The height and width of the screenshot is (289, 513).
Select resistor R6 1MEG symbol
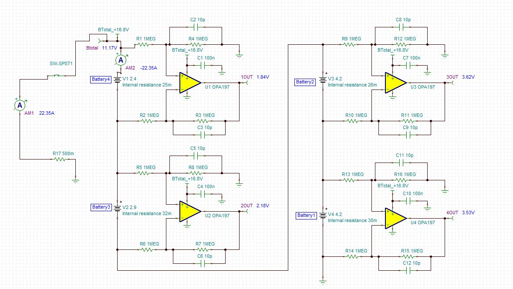[x=147, y=250]
